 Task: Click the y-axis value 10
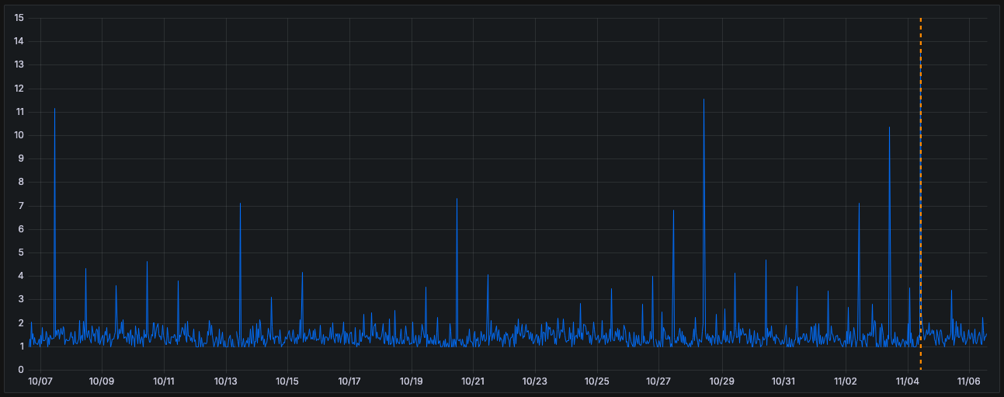point(19,135)
